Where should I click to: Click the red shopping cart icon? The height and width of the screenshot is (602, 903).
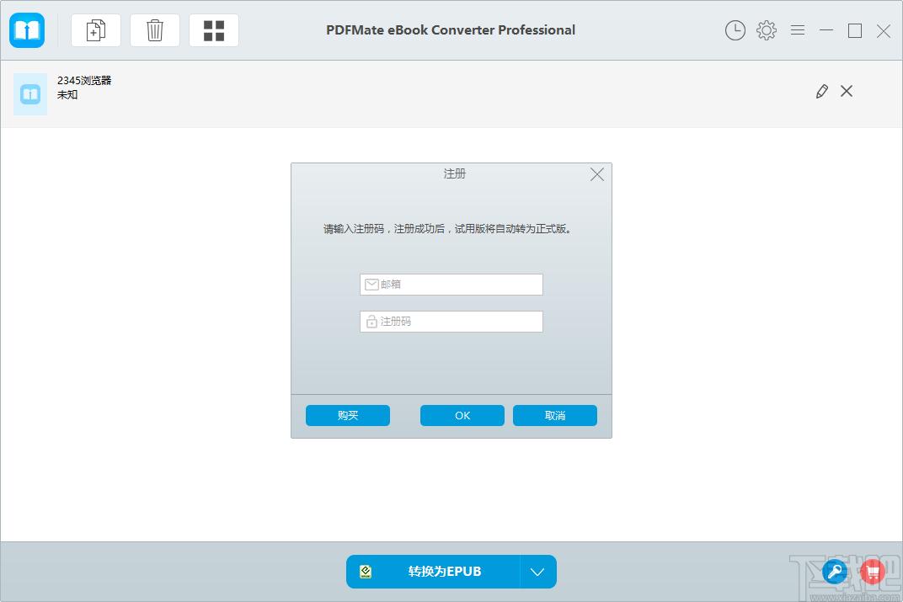[873, 572]
